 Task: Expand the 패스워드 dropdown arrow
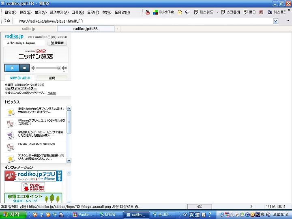(217, 12)
